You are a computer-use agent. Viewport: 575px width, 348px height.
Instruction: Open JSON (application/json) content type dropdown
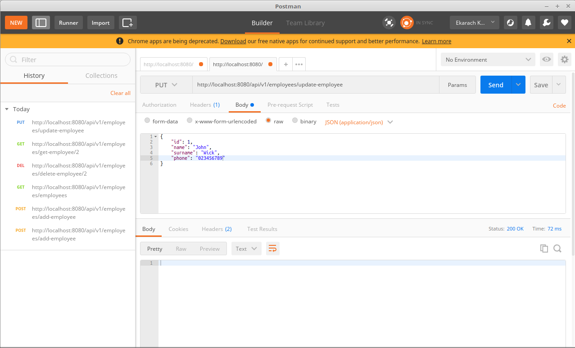(359, 122)
